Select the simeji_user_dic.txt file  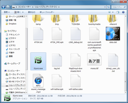113,63
